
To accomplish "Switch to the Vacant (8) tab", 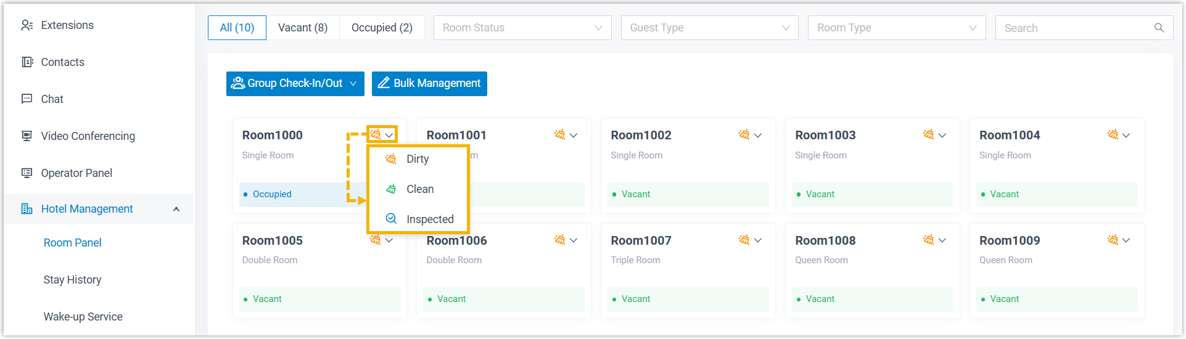I will [x=302, y=28].
